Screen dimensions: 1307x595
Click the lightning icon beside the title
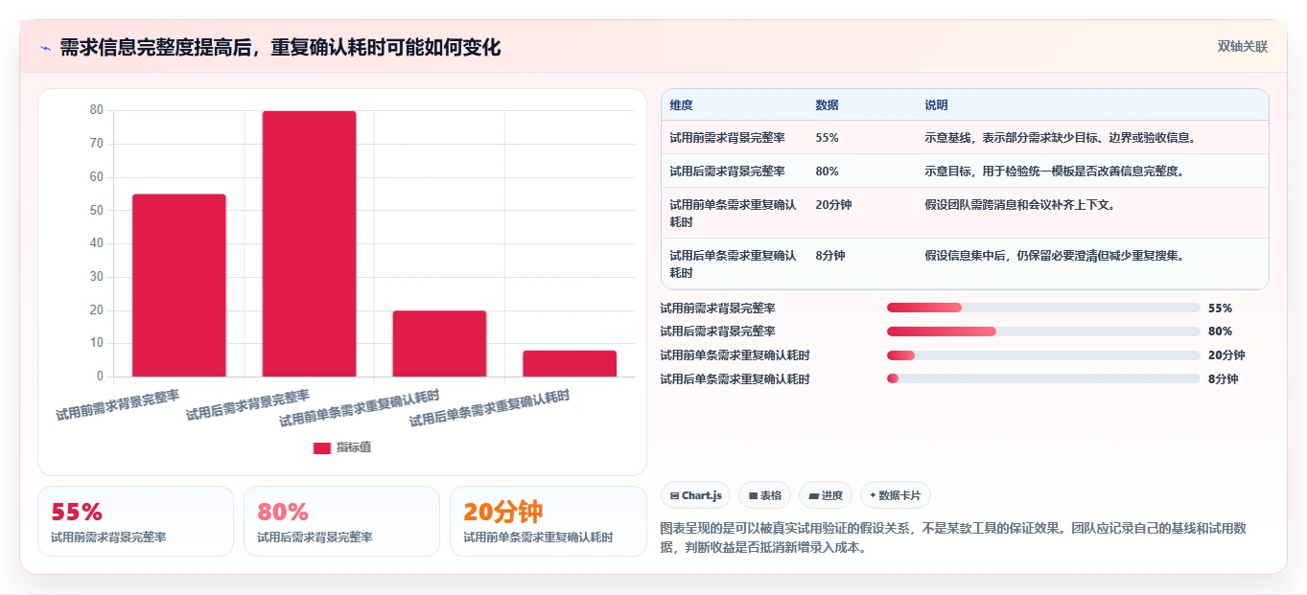point(46,48)
